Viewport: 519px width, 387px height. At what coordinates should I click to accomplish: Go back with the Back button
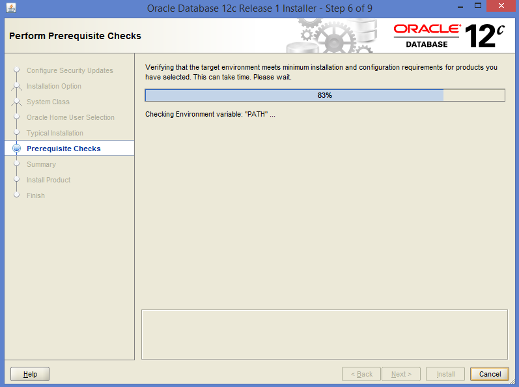(x=361, y=374)
